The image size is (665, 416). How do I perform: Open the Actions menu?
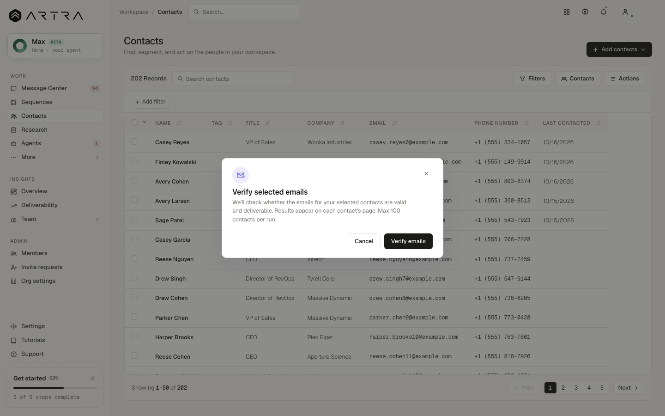click(x=624, y=79)
